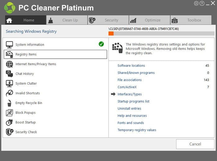Click the registry description trash icon
Viewport: 217px width, 161px height.
117,48
